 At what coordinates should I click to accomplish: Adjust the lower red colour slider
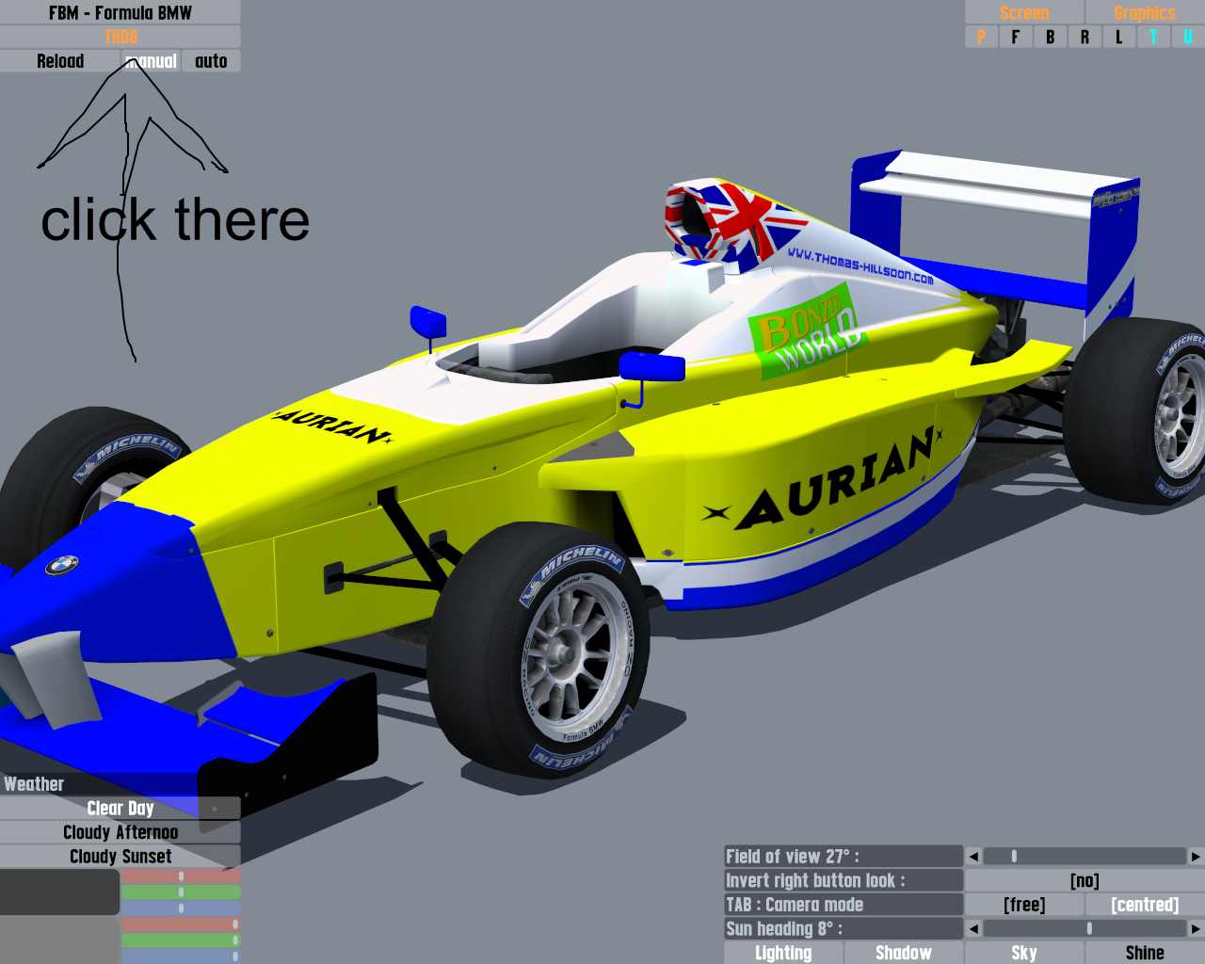pyautogui.click(x=181, y=924)
